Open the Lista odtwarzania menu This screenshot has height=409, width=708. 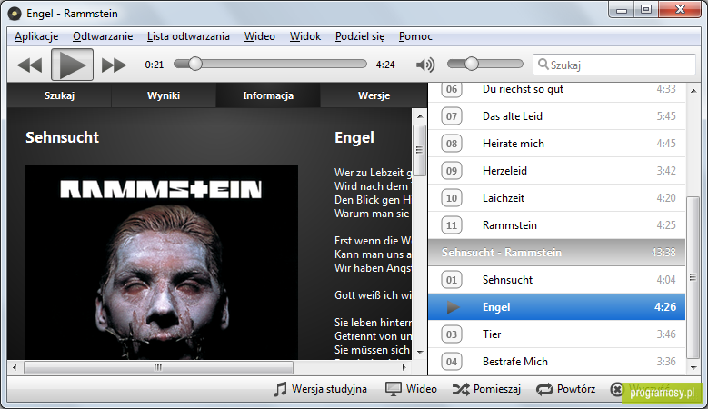(188, 36)
